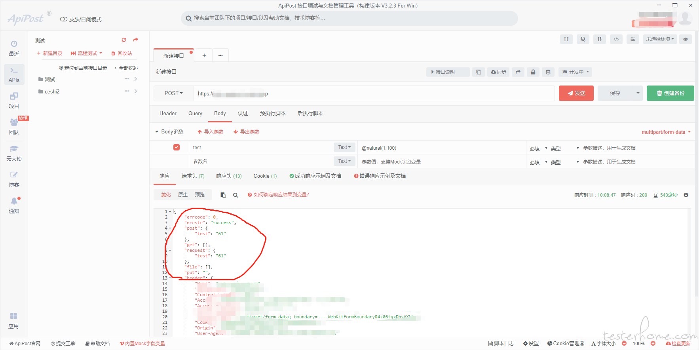Click the H toolbar button
Screen dimensions: 699x350
pos(566,39)
